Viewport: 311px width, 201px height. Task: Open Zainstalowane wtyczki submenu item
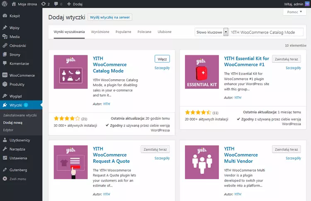20,115
